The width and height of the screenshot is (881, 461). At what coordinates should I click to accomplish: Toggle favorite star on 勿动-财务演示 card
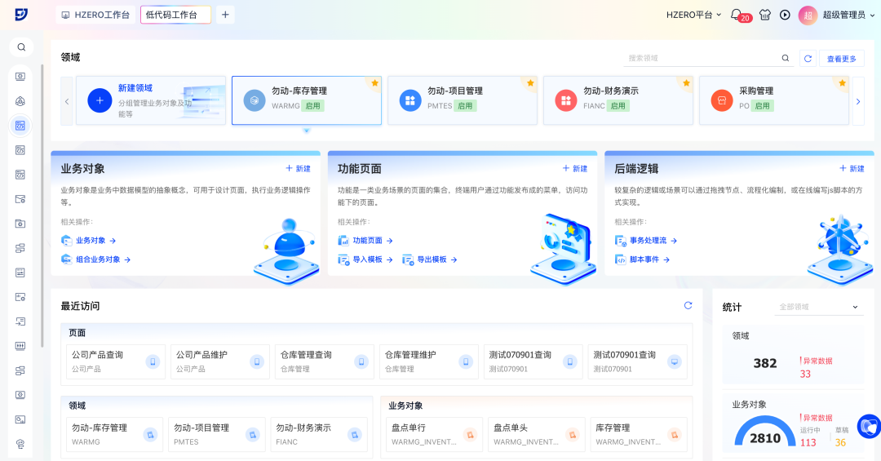[x=686, y=83]
